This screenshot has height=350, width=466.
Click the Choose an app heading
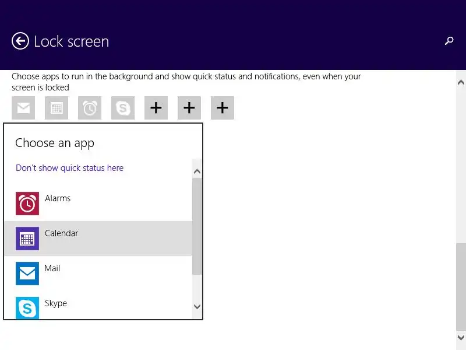pyautogui.click(x=55, y=143)
